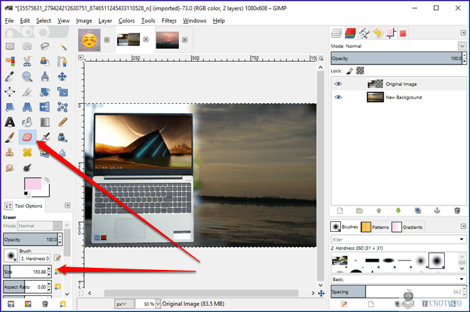The width and height of the screenshot is (470, 312).
Task: Switch to the emoji image tab
Action: click(90, 40)
